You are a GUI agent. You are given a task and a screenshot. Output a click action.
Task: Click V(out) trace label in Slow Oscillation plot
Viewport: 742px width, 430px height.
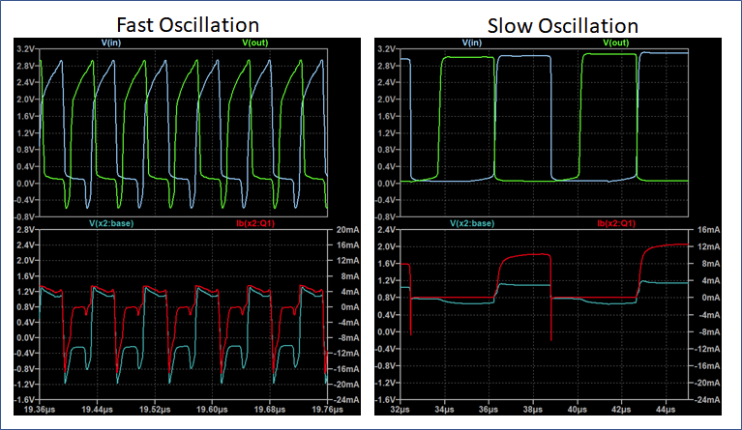(616, 43)
